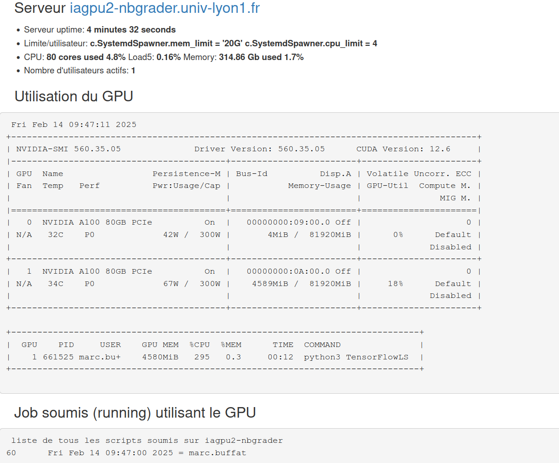
Task: Click PID 661525 in the process table
Action: tap(58, 357)
